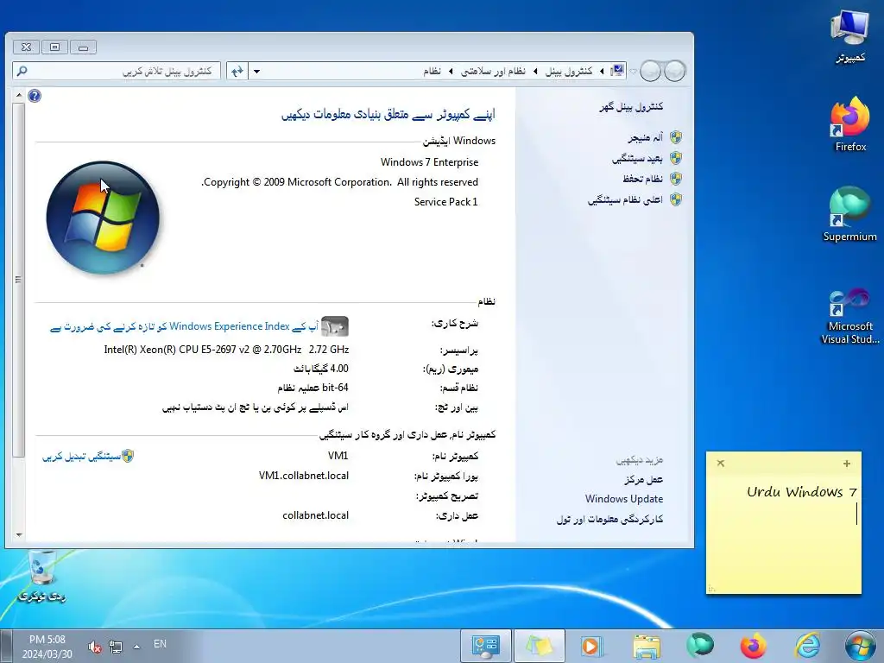884x663 pixels.
Task: Click the Urdu Windows 7 sticky note text
Action: (801, 491)
